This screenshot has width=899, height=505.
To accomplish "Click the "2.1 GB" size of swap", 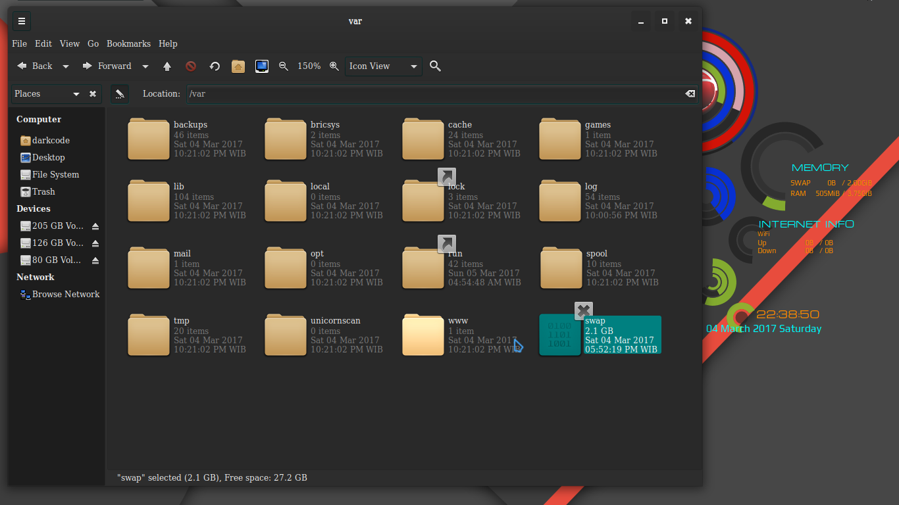I will click(x=599, y=331).
